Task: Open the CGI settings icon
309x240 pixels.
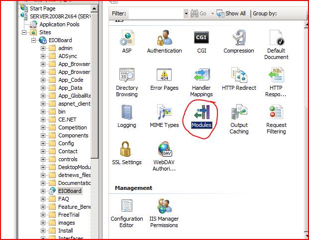Action: pos(202,42)
